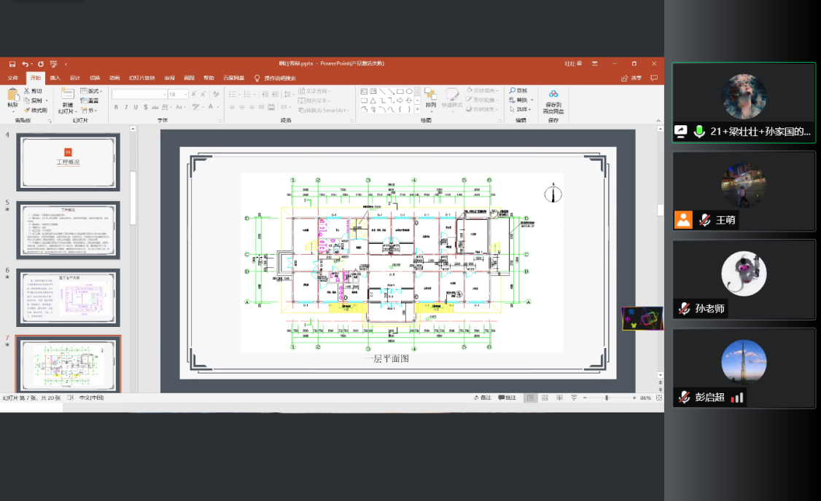
Task: Zoom in with the plus button
Action: point(634,398)
